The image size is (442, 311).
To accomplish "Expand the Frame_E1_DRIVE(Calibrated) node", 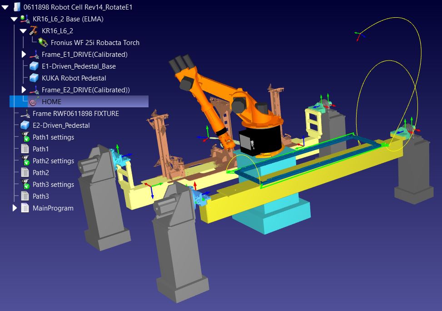I will pos(24,55).
